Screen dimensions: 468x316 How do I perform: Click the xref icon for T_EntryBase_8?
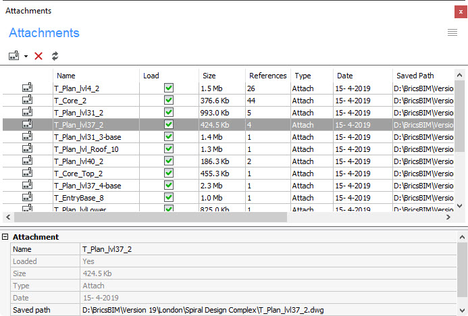[28, 197]
